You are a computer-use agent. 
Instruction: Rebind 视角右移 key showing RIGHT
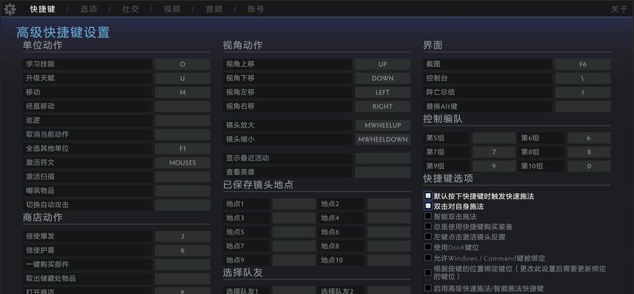point(383,107)
